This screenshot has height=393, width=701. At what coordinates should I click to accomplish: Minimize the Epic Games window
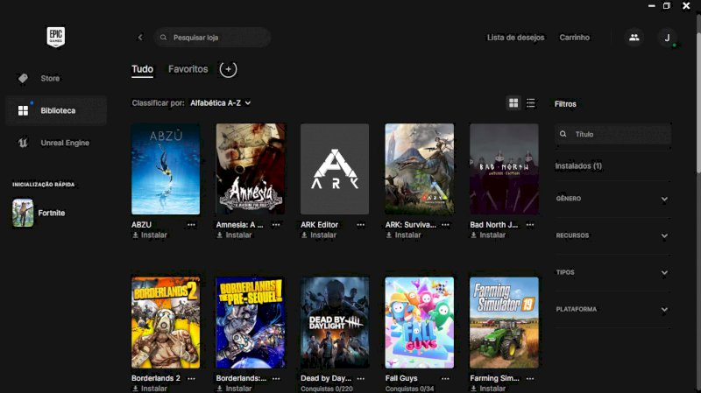(651, 6)
